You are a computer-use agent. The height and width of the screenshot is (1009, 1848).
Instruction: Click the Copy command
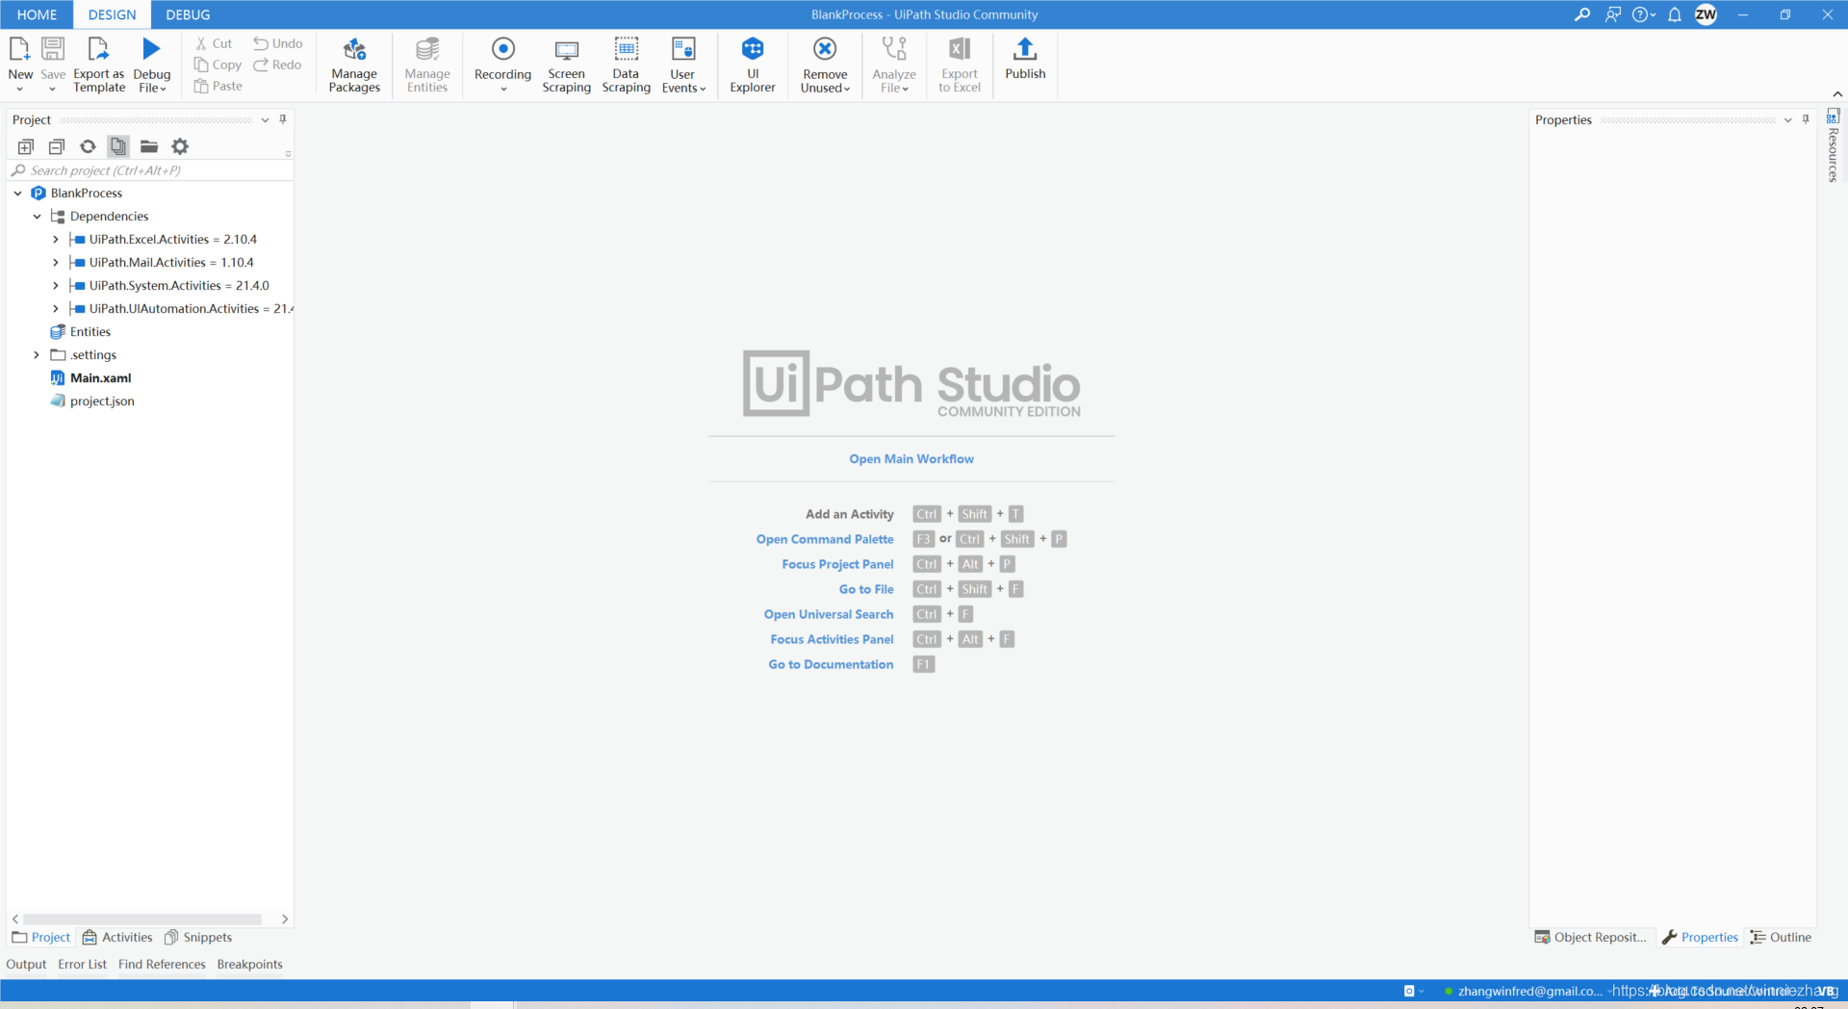(x=218, y=65)
